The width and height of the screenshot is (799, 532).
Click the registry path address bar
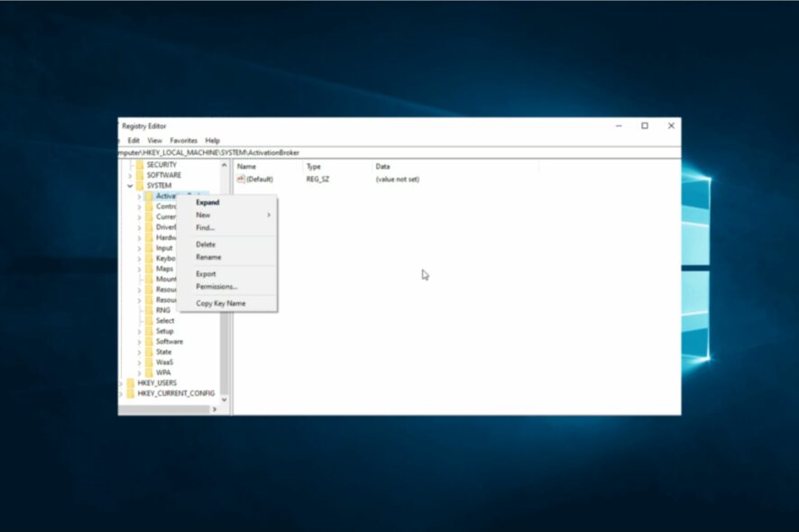pos(399,153)
